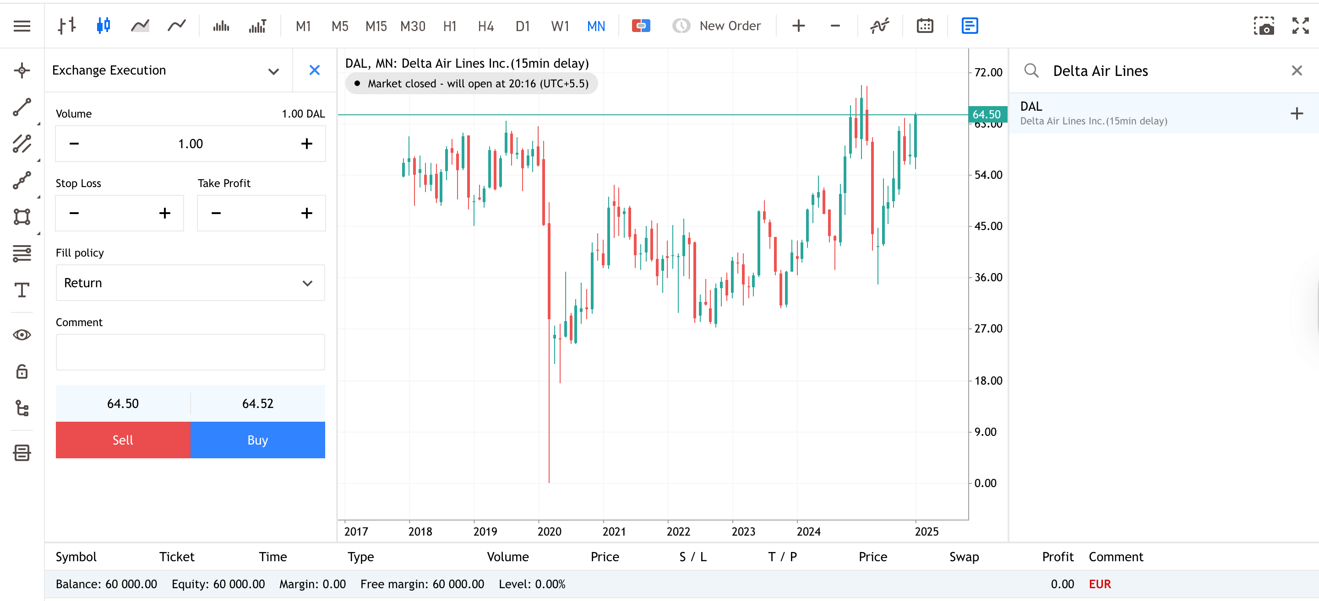Viewport: 1319px width, 601px height.
Task: Open the Fill policy dropdown
Action: [x=190, y=283]
